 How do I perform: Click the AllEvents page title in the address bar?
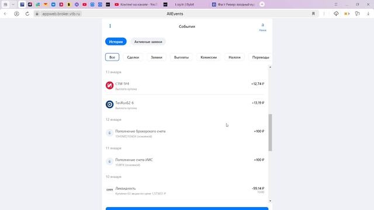175,14
